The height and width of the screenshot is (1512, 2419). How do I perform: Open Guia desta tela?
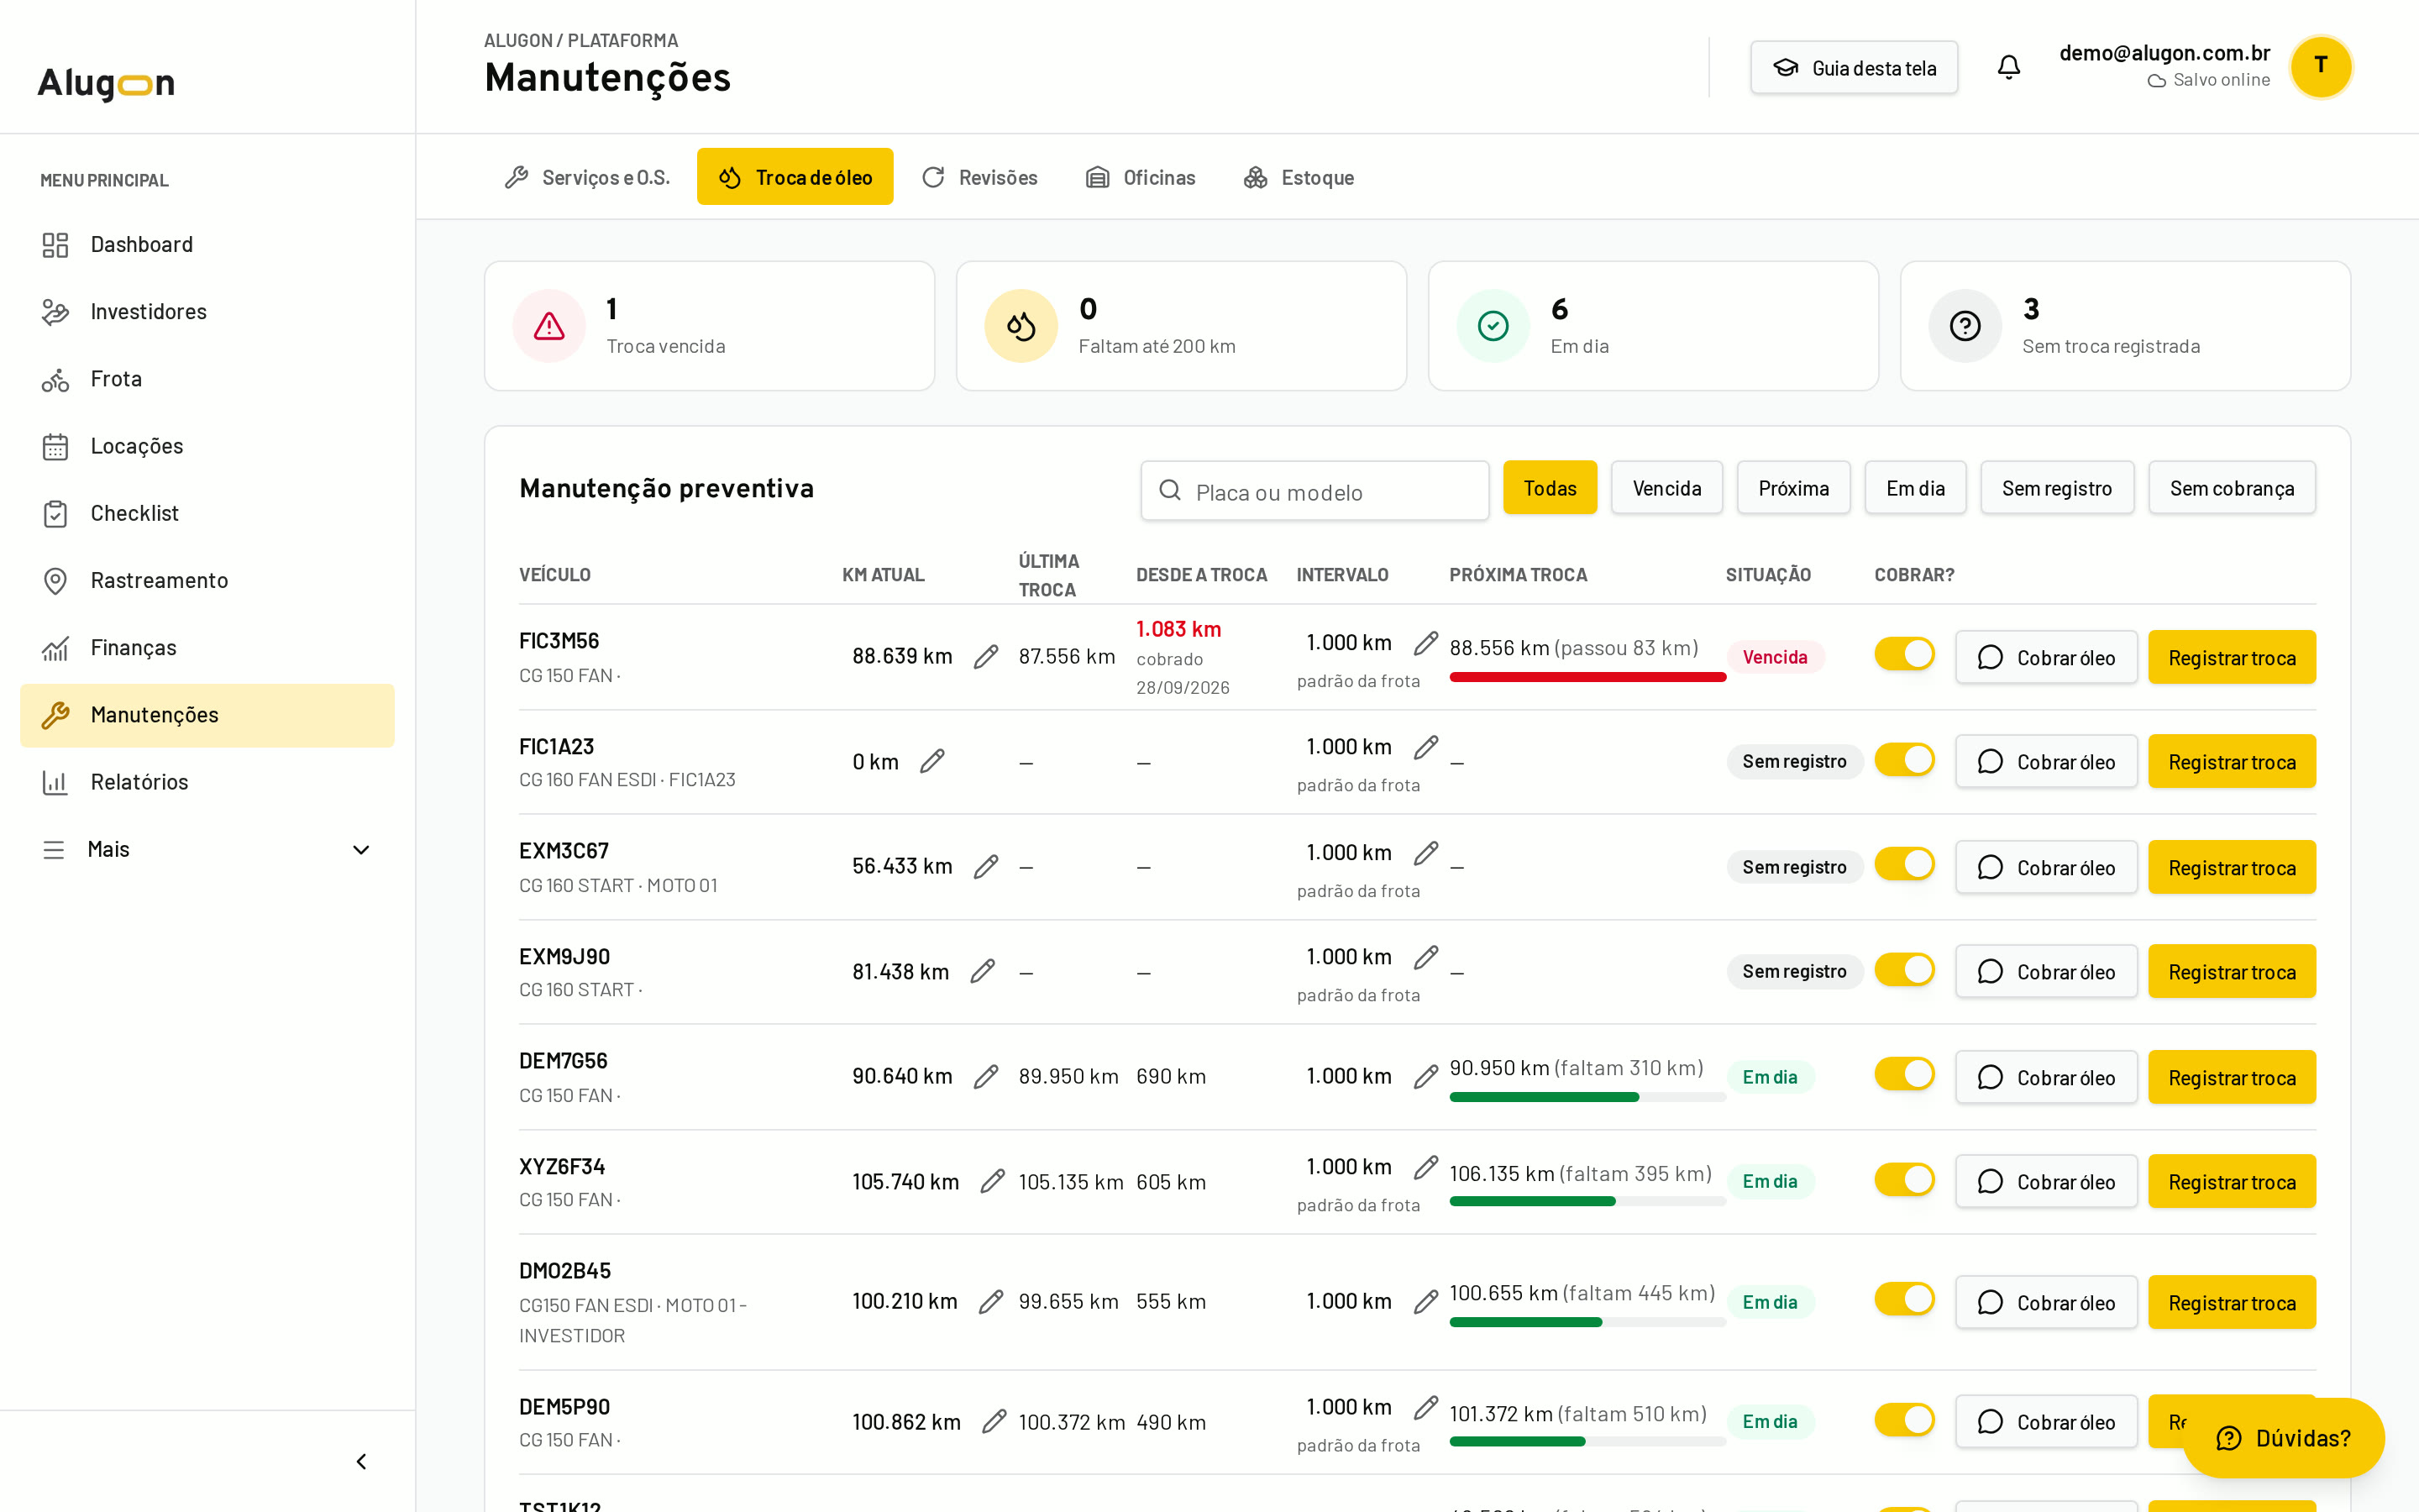(1855, 68)
